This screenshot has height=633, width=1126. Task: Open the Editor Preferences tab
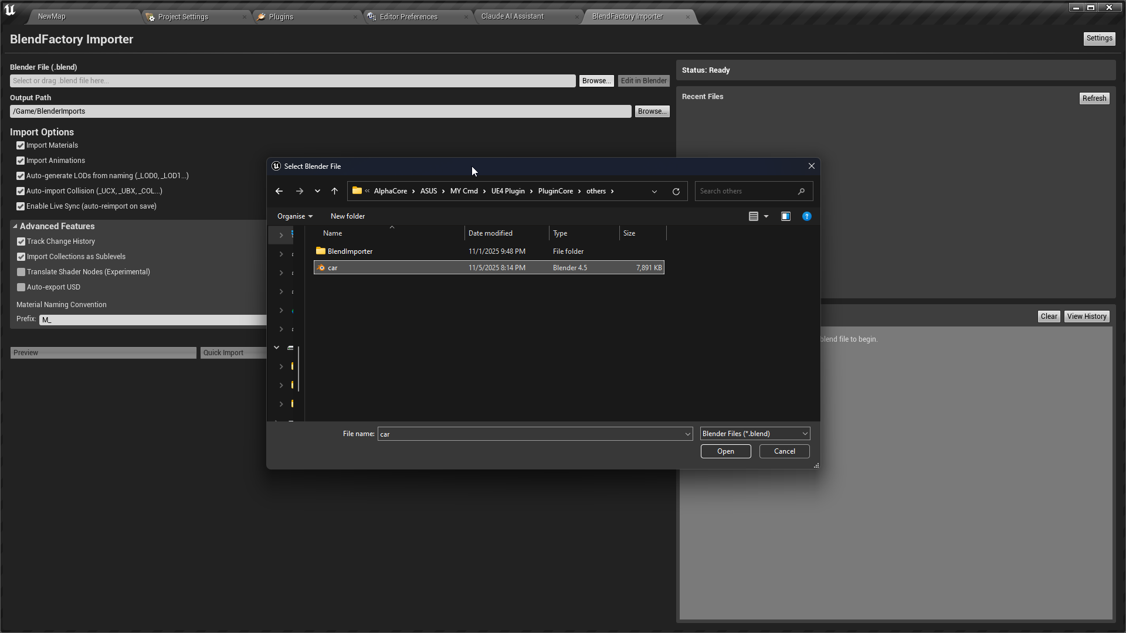coord(409,17)
